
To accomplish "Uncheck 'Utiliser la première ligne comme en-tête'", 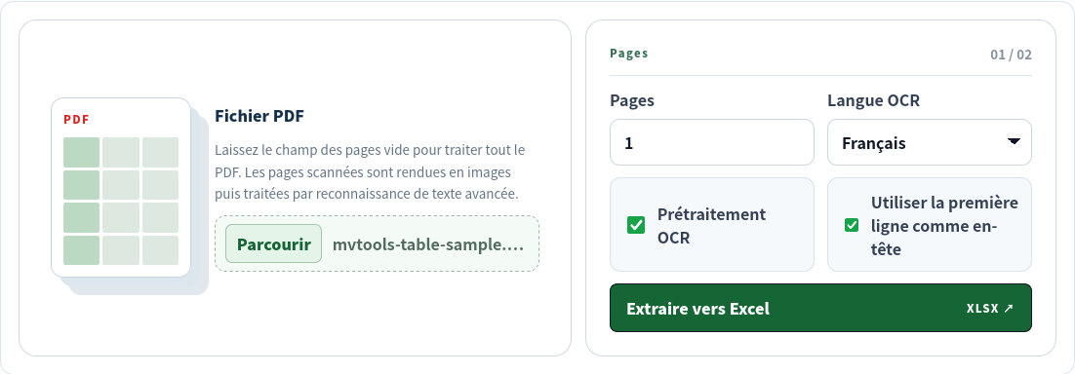I will click(x=852, y=225).
